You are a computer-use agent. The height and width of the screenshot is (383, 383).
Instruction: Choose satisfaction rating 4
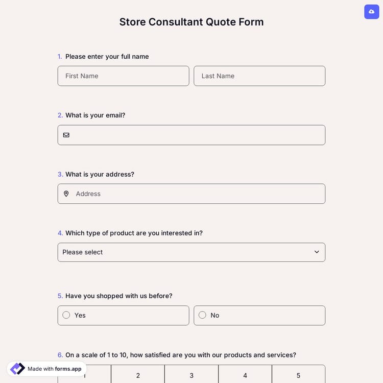pos(245,375)
